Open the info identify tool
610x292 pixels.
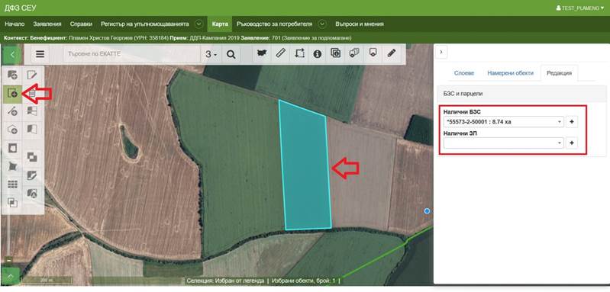(318, 53)
